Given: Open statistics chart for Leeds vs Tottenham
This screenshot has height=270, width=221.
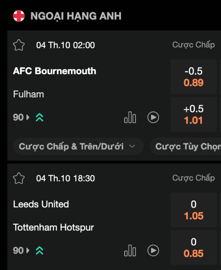Looking at the screenshot, I should pos(130,251).
